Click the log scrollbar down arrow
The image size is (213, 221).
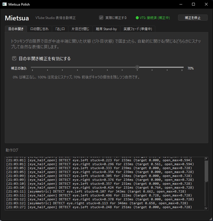[x=206, y=208]
